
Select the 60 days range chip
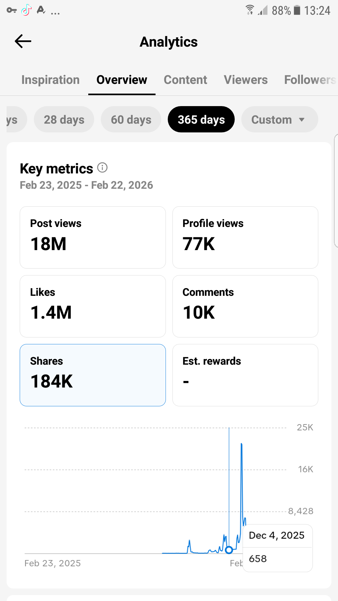(131, 120)
